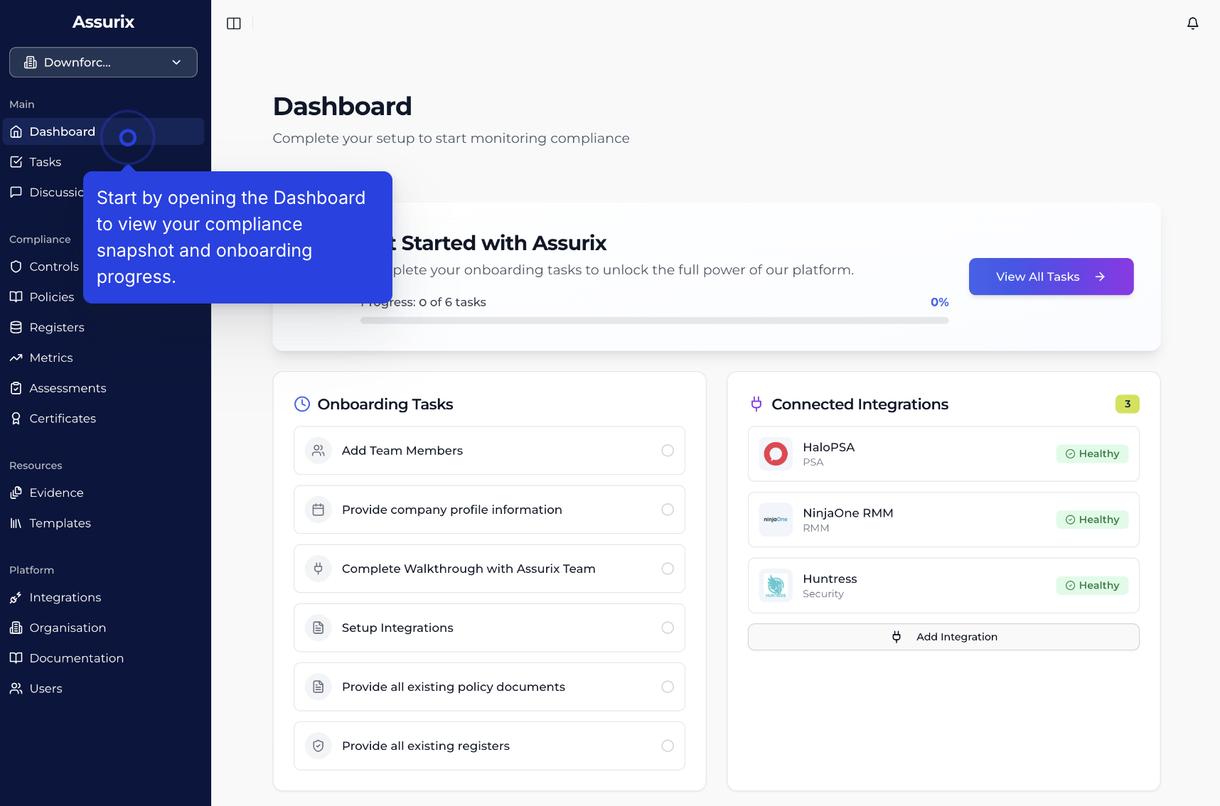Click the Evidence icon in sidebar
This screenshot has width=1220, height=806.
(x=16, y=493)
